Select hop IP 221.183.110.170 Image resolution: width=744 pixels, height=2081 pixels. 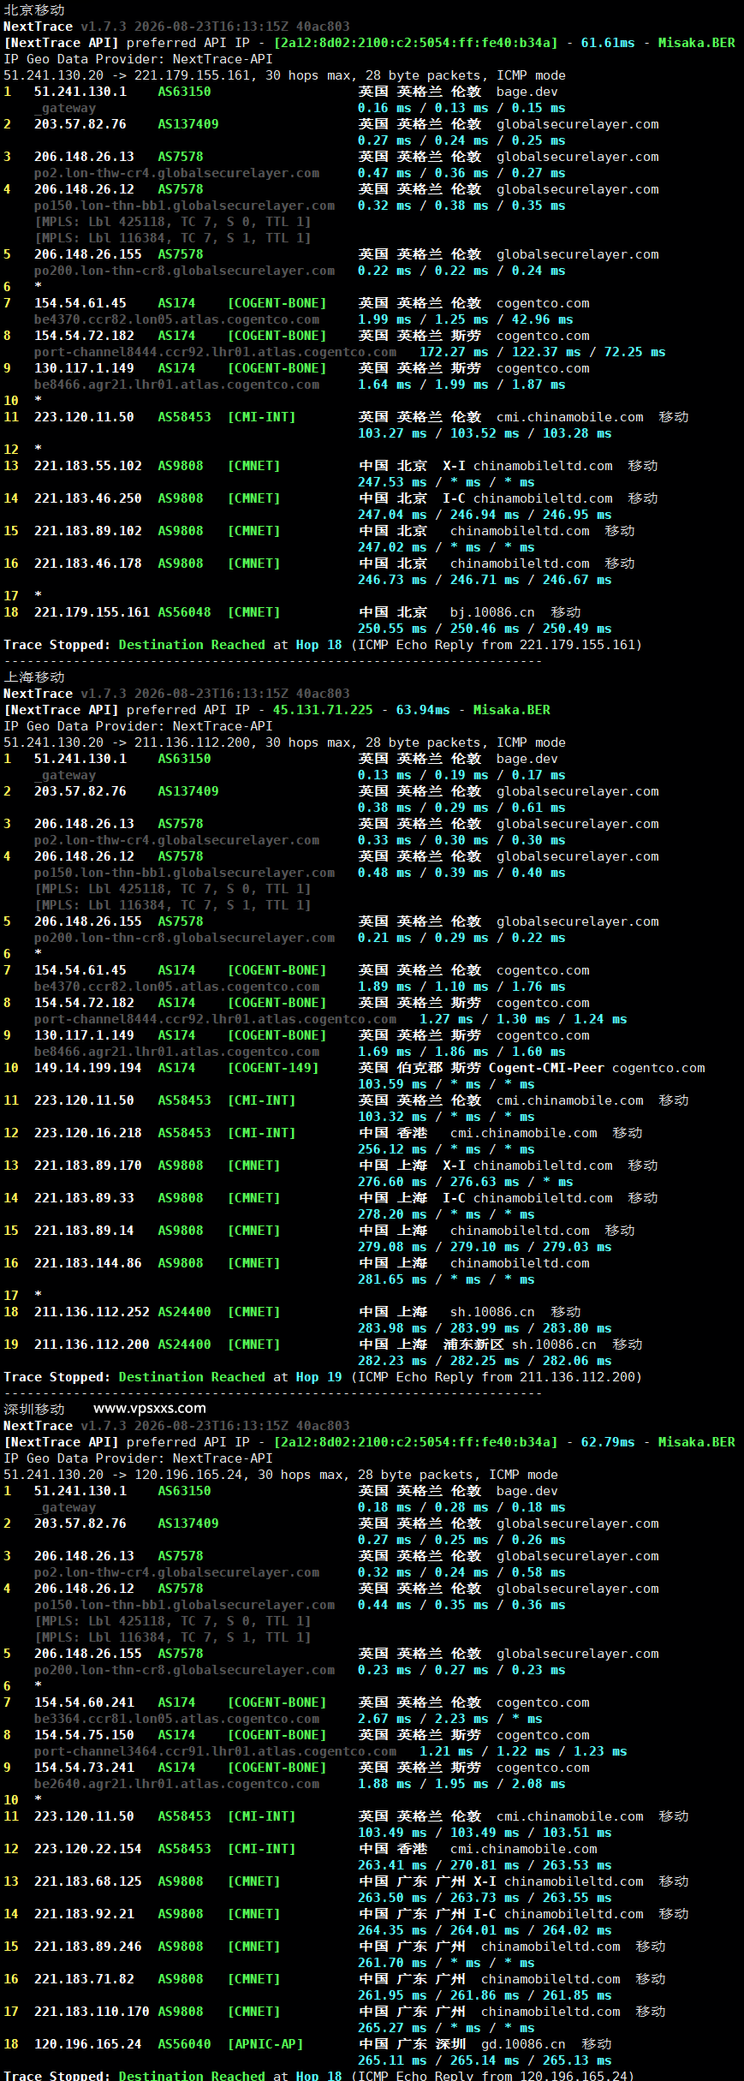(92, 2012)
